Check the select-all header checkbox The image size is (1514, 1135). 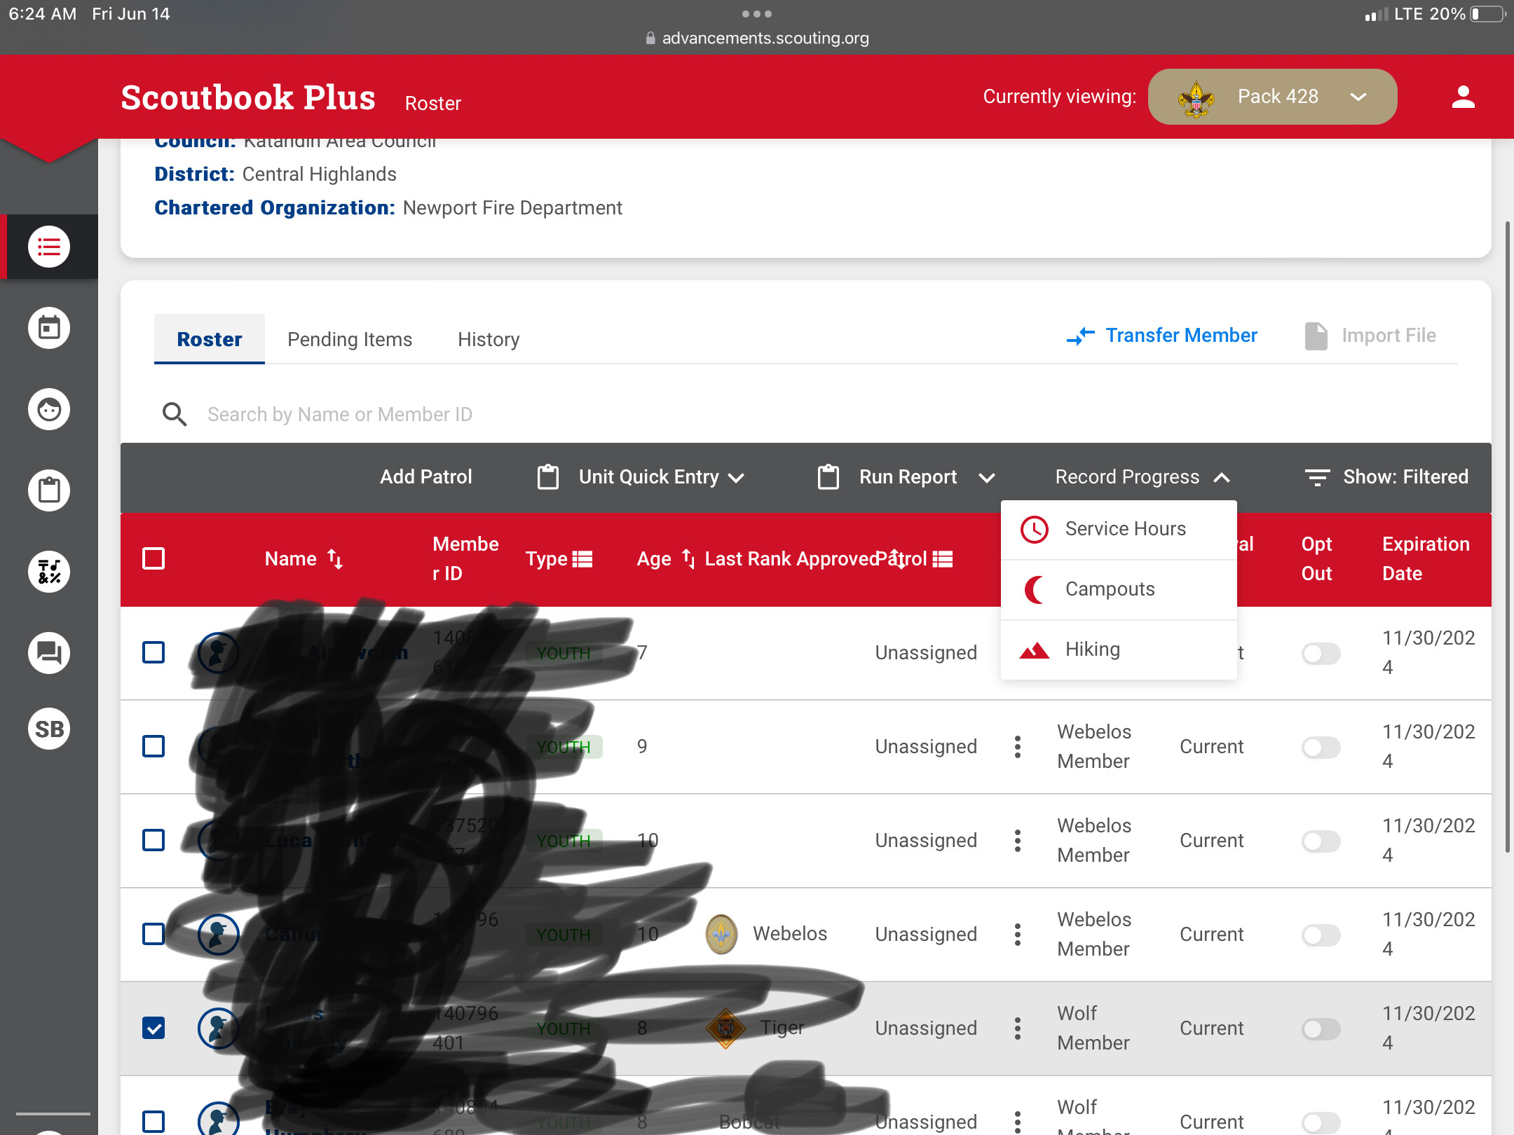[154, 559]
